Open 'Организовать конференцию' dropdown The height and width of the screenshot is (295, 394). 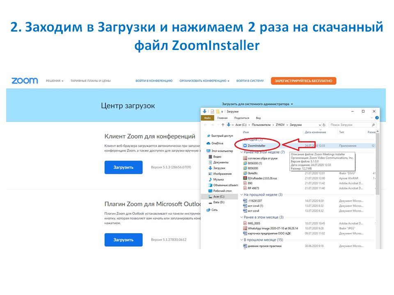204,81
